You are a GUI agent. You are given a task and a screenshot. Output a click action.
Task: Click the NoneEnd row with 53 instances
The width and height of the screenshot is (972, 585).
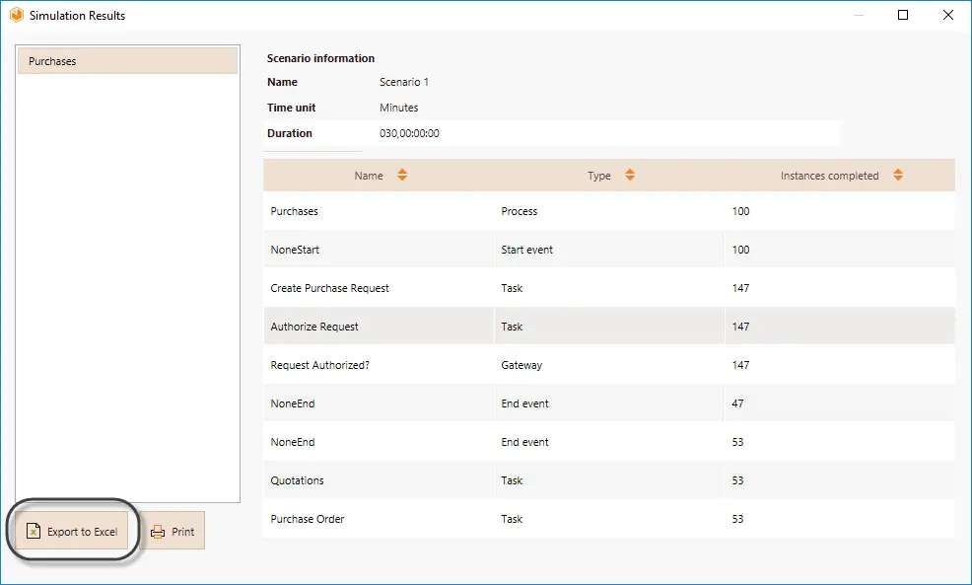(x=609, y=442)
